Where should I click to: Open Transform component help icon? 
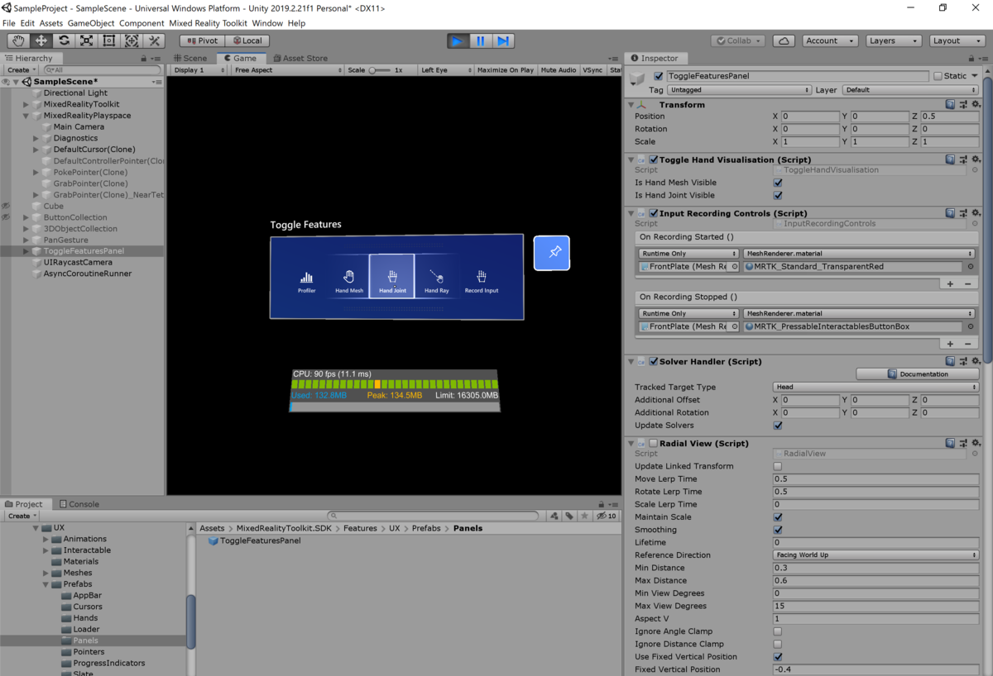[951, 105]
